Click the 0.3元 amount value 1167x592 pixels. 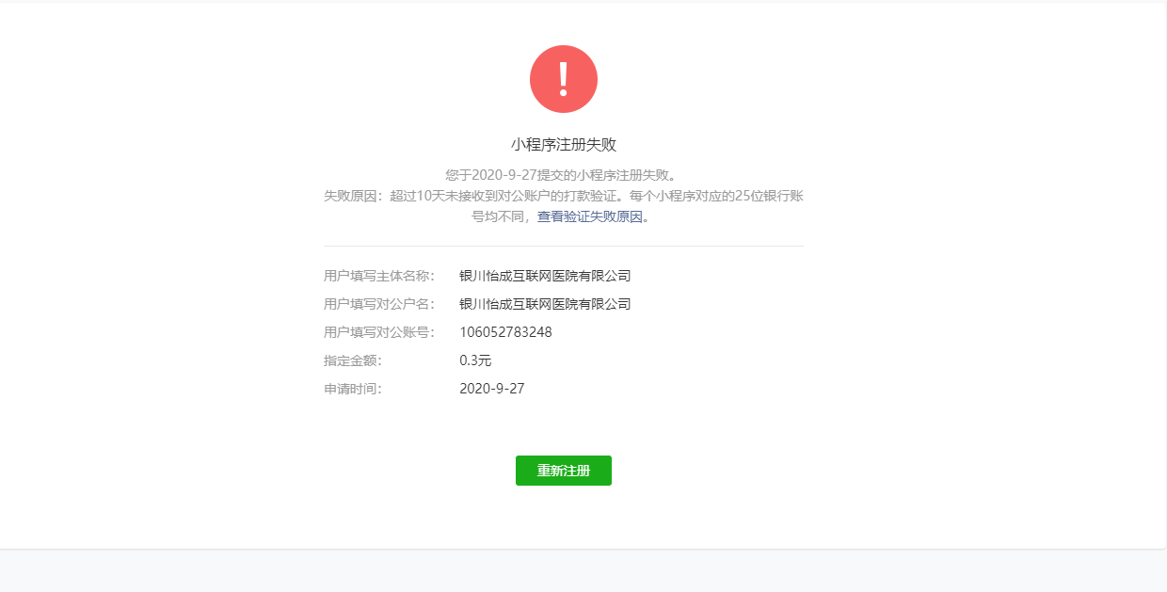click(x=475, y=360)
